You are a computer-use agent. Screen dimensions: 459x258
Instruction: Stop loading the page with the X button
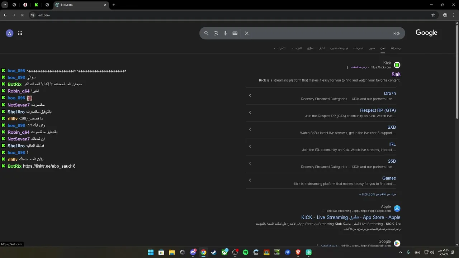tap(22, 15)
